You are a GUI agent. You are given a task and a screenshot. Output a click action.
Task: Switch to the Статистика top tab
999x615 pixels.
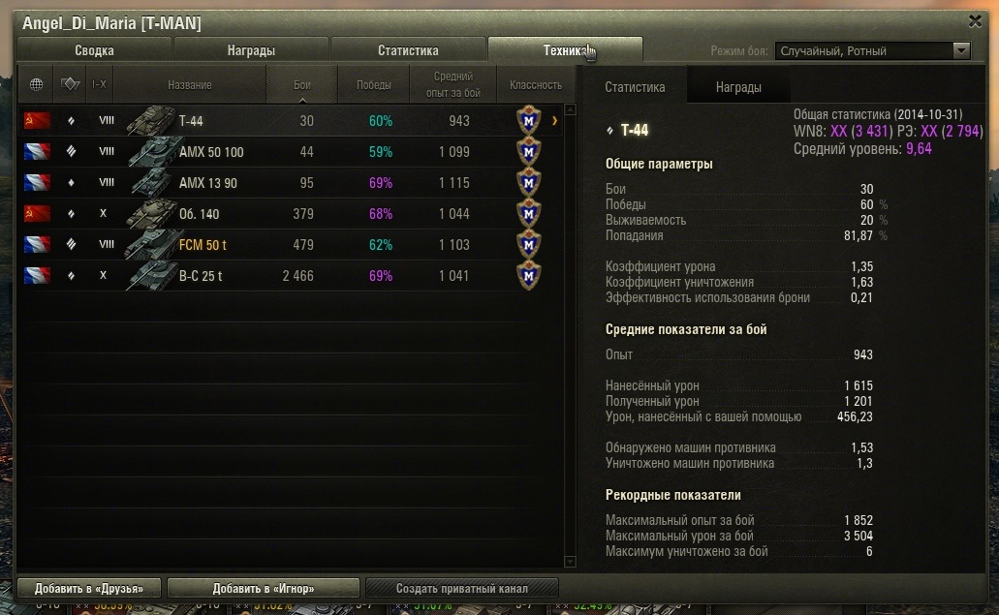[x=408, y=50]
